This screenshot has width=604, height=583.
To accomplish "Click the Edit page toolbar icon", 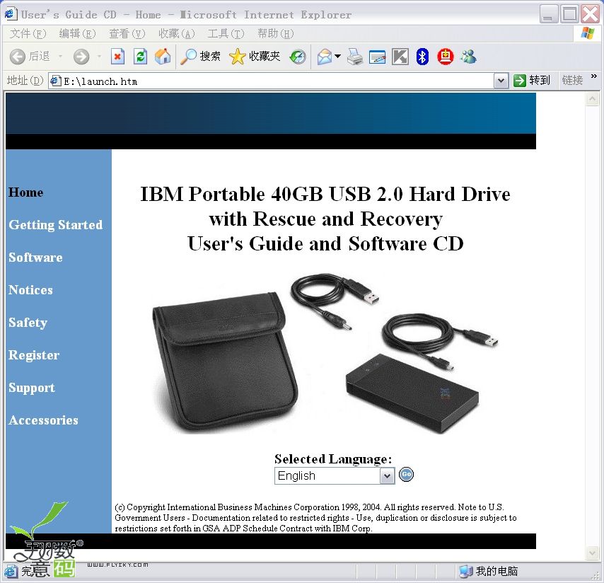I will [x=377, y=57].
